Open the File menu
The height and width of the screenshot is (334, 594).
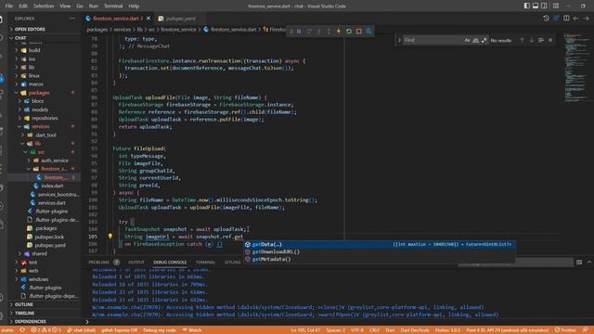(x=9, y=6)
